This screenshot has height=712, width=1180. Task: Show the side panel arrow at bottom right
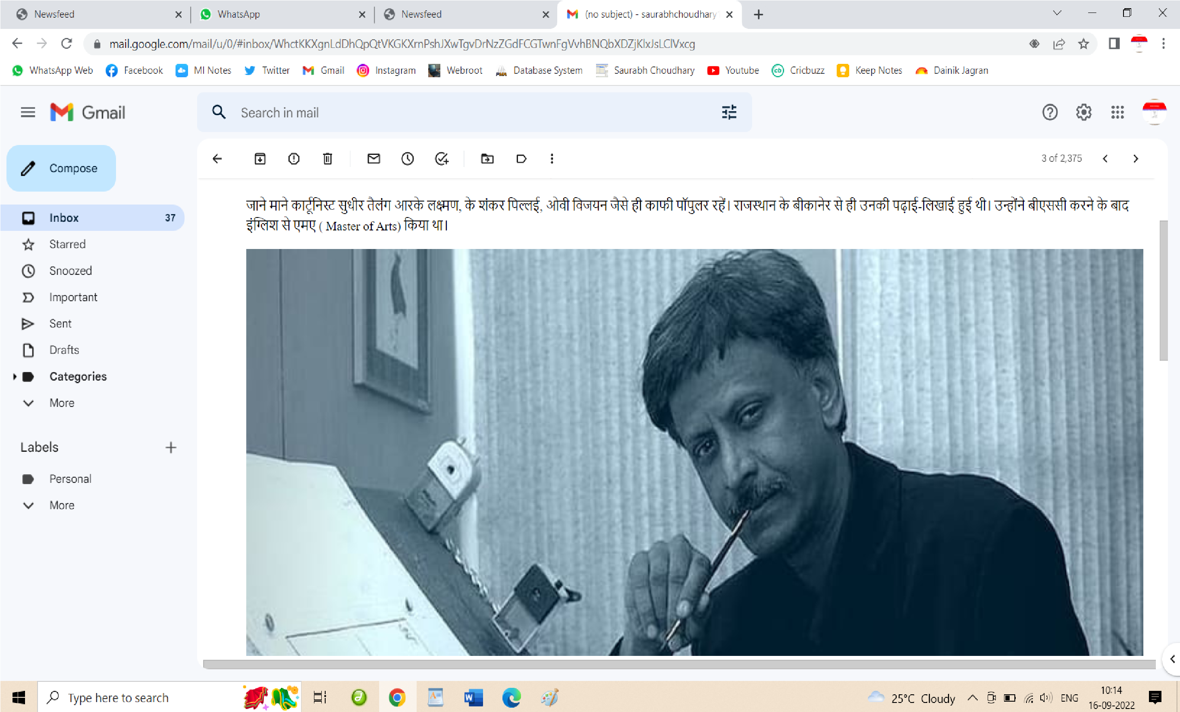(1172, 659)
